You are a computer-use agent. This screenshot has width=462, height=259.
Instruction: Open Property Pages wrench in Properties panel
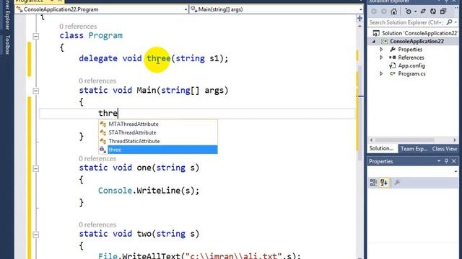397,182
